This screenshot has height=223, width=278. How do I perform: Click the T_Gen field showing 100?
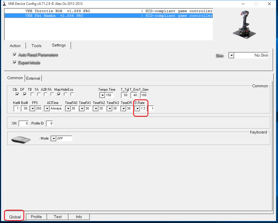pos(143,95)
